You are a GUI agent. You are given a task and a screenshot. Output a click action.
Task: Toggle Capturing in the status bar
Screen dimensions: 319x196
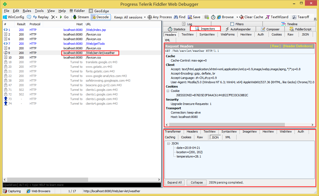[x=12, y=191]
